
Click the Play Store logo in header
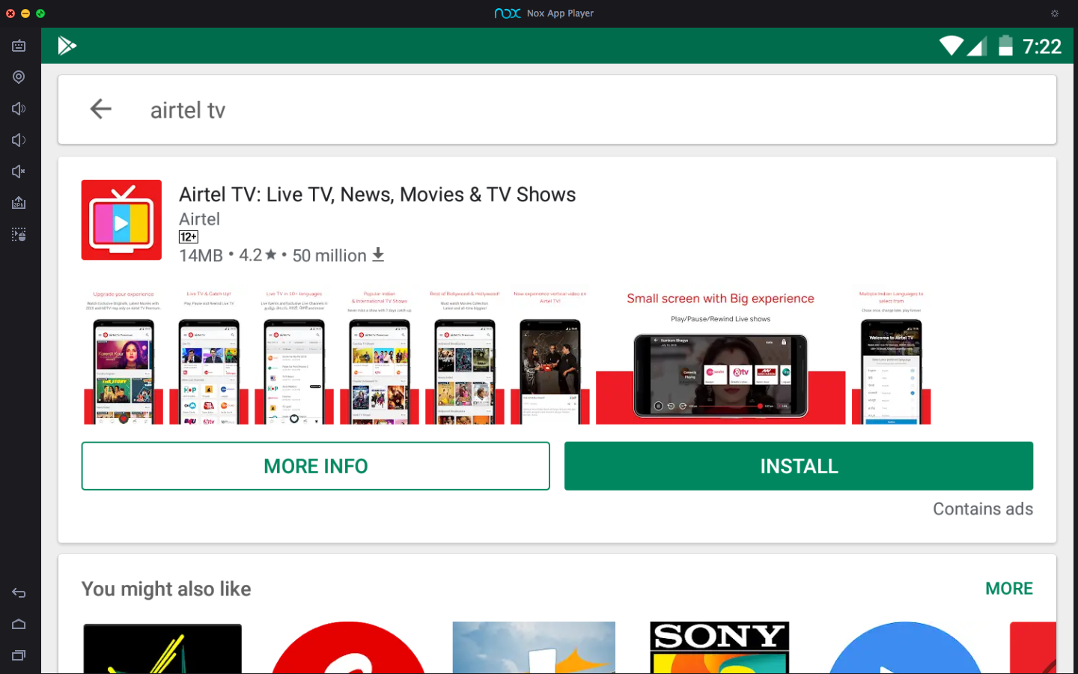pyautogui.click(x=67, y=46)
